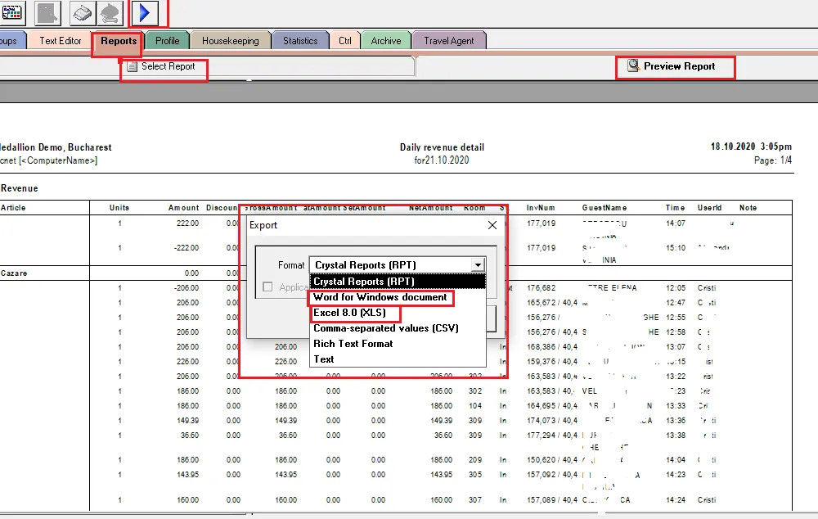Click the 'Daily revenue detail' report title
This screenshot has width=818, height=519.
442,147
